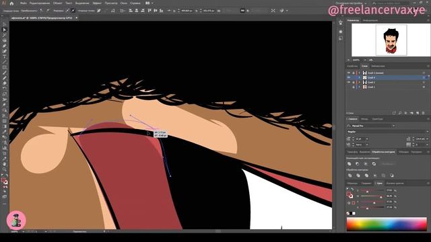Select the Type tool
The image size is (431, 242).
pos(5,56)
